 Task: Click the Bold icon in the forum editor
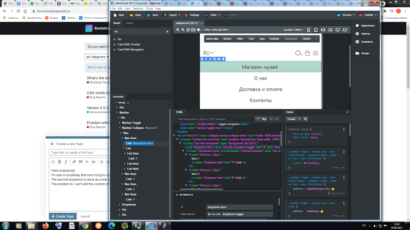pos(59,162)
